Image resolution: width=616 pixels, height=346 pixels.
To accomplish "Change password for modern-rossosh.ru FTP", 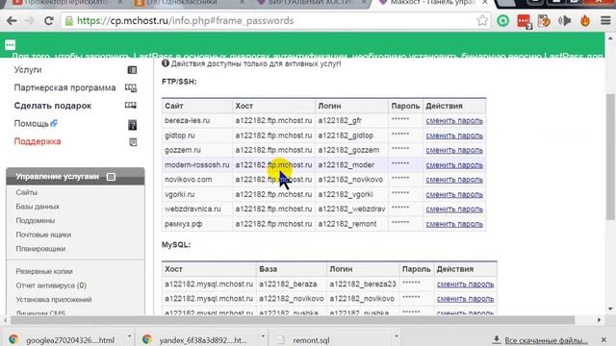I will pyautogui.click(x=454, y=165).
